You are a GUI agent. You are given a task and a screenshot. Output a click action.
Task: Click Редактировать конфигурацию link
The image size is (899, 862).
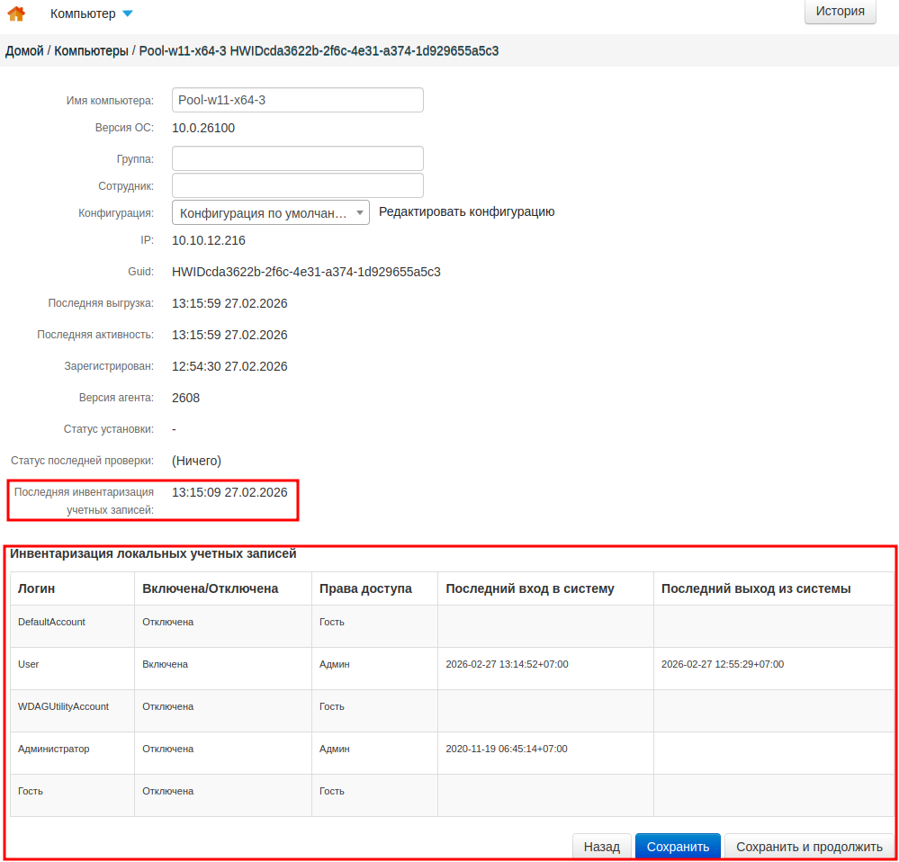466,211
